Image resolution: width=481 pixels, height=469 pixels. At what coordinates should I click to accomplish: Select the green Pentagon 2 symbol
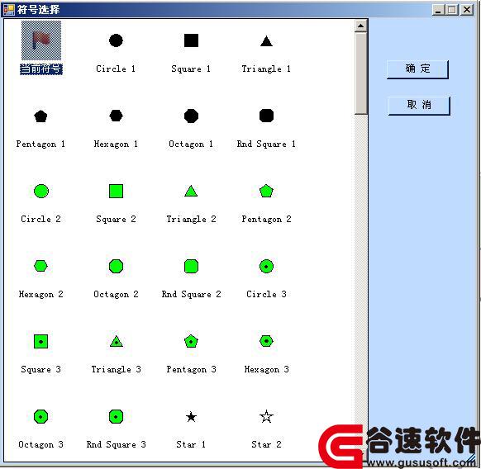click(x=266, y=191)
